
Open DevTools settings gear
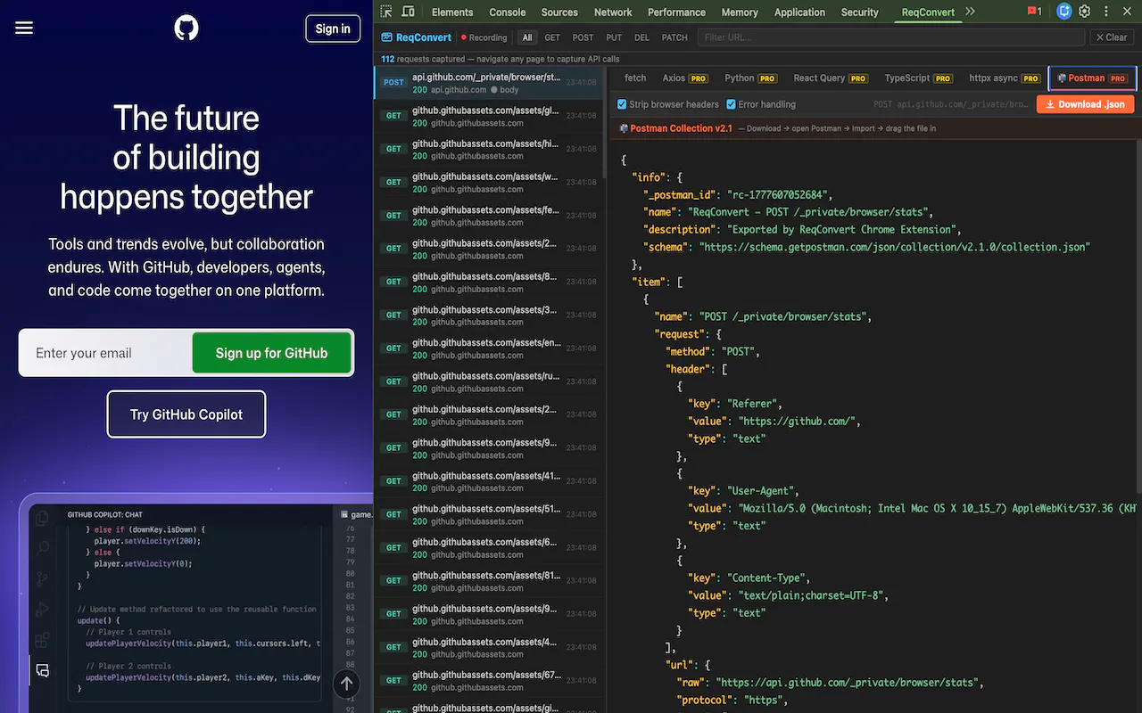1085,12
